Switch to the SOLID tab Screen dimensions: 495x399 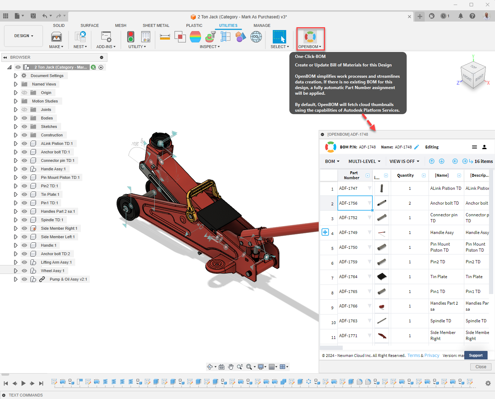pos(59,25)
